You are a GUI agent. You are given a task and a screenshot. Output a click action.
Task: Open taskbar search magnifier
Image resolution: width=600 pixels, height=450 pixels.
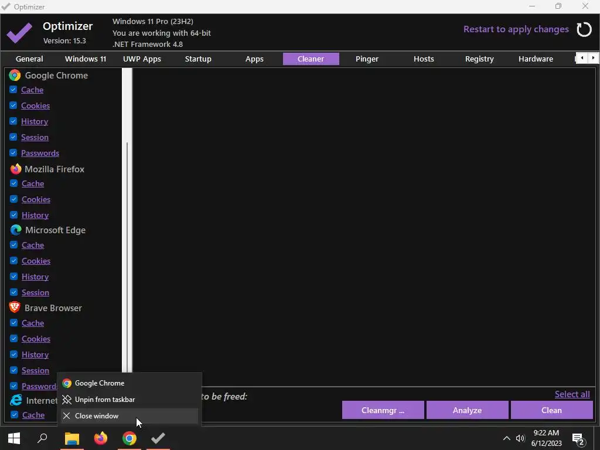pos(42,438)
